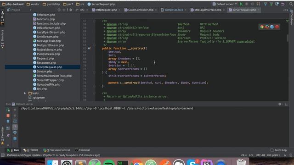Click src in the breadcrumb bar
Screen dimensions: 294x165
(x=80, y=4)
